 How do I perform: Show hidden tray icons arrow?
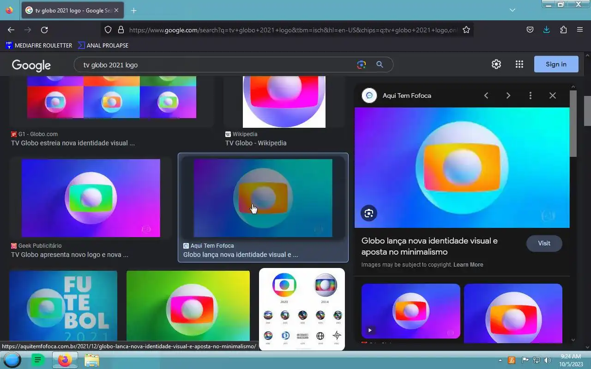[x=500, y=360]
